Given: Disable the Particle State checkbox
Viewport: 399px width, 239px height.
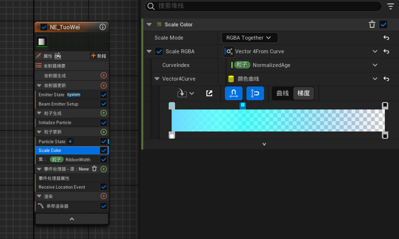Looking at the screenshot, I should coord(104,141).
